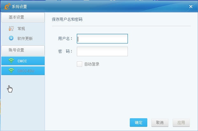Viewport: 198px width, 131px height.
Task: Click the Wi-Fi icon beside CMCC-EDU
Action: (x=11, y=71)
